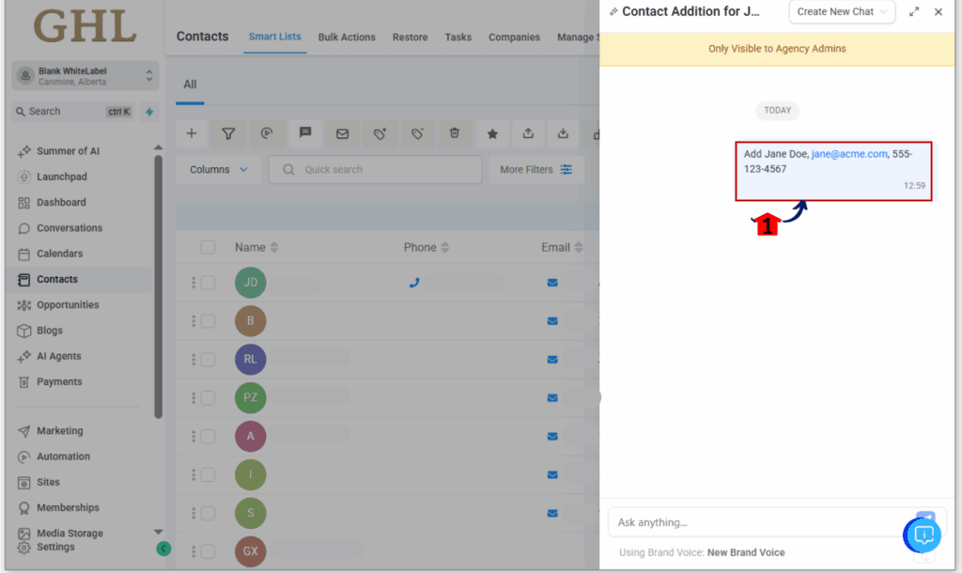Open the Create New Chat dropdown
962x573 pixels.
coord(842,11)
